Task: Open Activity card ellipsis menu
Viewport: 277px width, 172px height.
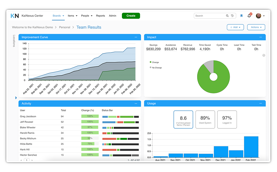Action: (x=136, y=103)
